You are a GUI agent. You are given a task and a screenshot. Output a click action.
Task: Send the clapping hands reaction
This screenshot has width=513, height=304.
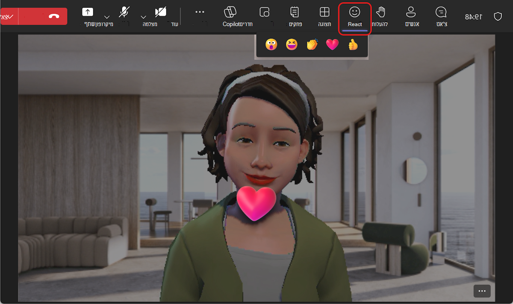[x=313, y=44]
